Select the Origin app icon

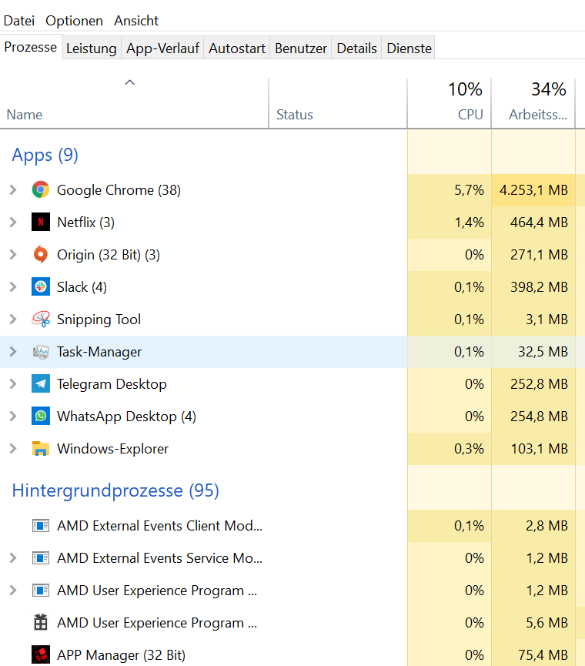tap(41, 255)
